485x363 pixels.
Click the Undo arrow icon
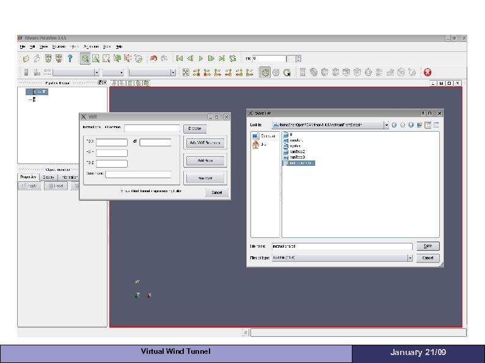click(x=153, y=59)
